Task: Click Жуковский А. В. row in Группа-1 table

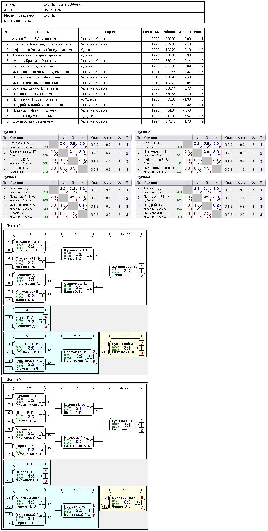Action: [66, 145]
